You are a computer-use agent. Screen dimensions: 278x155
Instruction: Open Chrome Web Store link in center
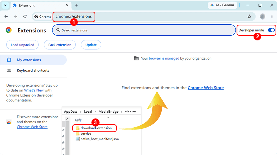[x=206, y=88]
